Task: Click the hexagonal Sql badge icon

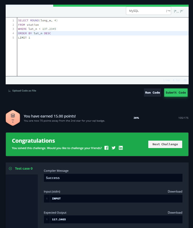Action: click(13, 118)
